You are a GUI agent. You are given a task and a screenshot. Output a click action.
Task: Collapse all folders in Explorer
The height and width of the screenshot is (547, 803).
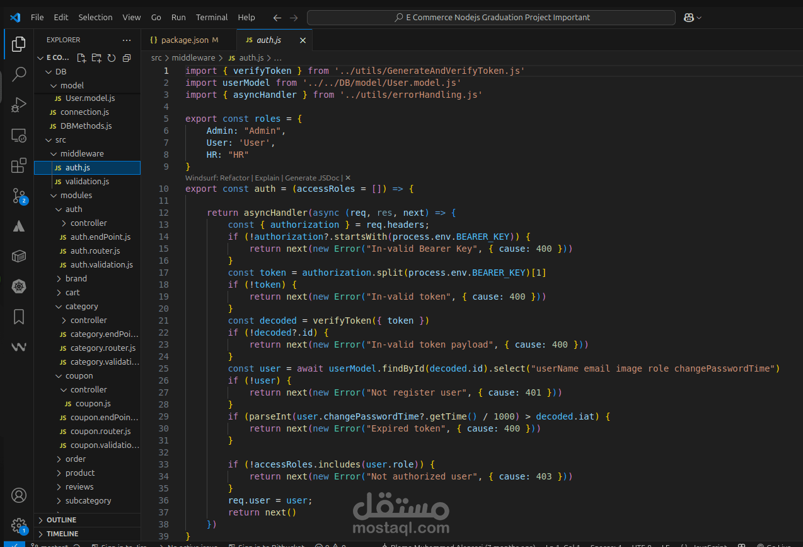[127, 58]
